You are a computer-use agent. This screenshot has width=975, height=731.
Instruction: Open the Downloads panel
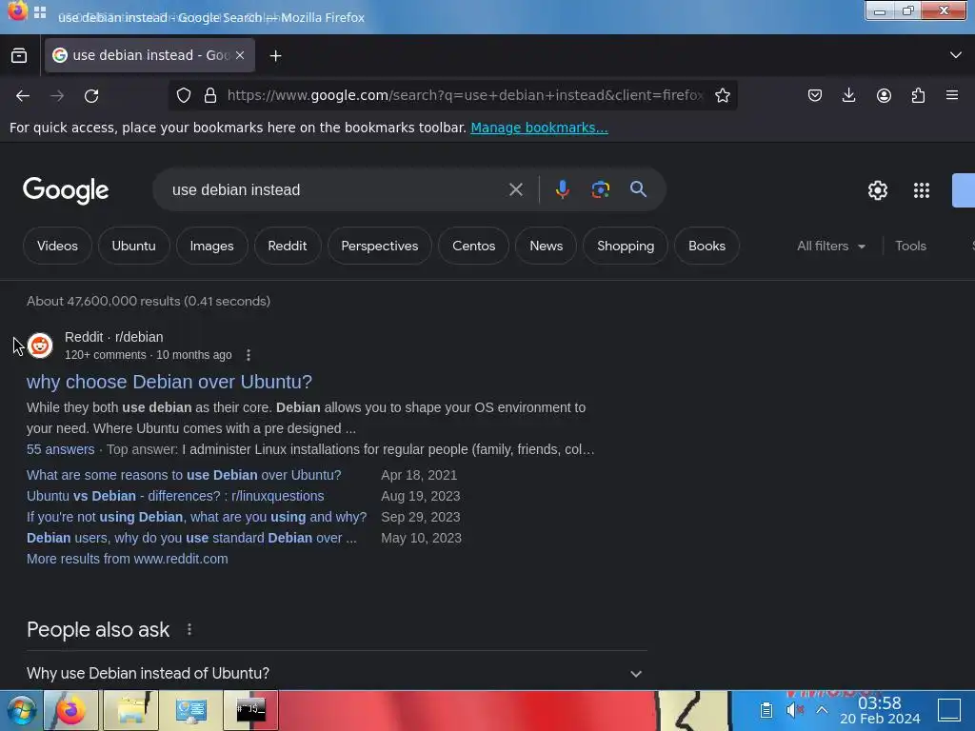848,95
